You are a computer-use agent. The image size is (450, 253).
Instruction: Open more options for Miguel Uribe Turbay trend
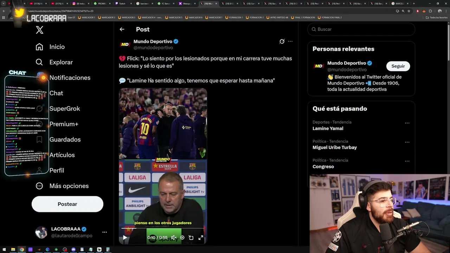(x=407, y=142)
